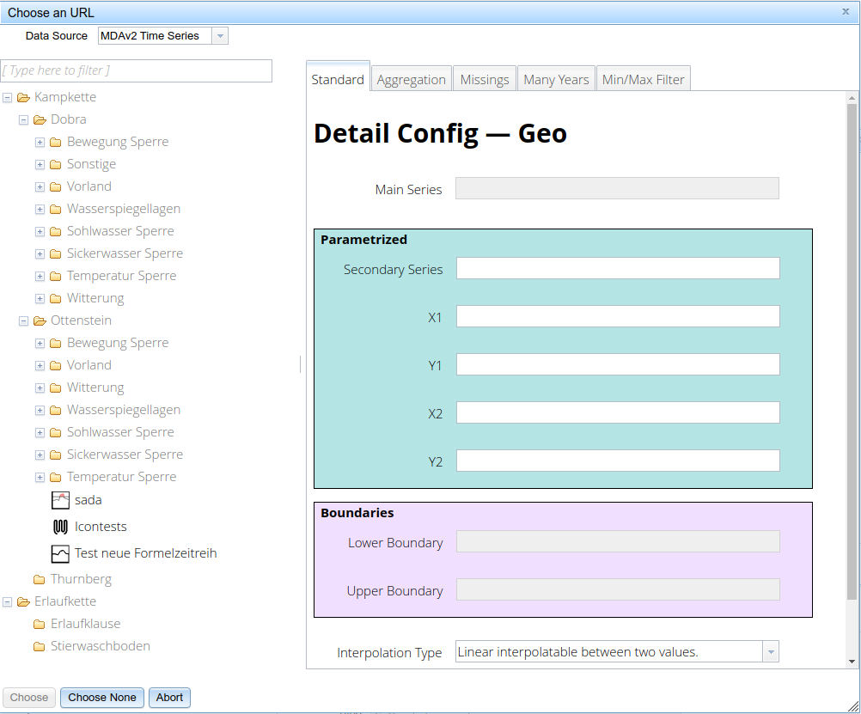Click the Test neue Formelzeitreih formula icon
Viewport: 861px width, 714px height.
pos(59,553)
